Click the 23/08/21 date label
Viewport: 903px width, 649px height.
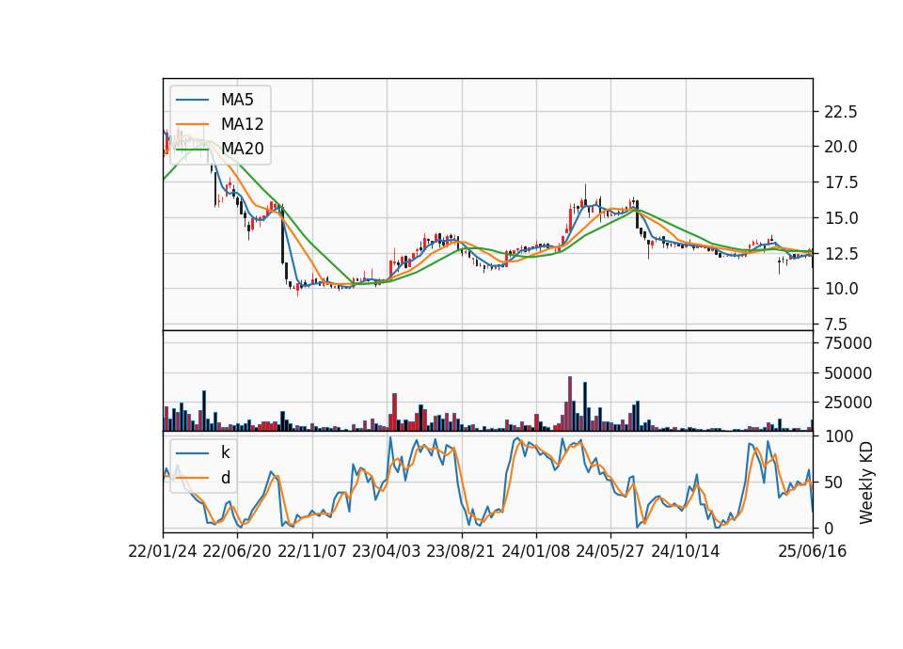click(x=461, y=551)
